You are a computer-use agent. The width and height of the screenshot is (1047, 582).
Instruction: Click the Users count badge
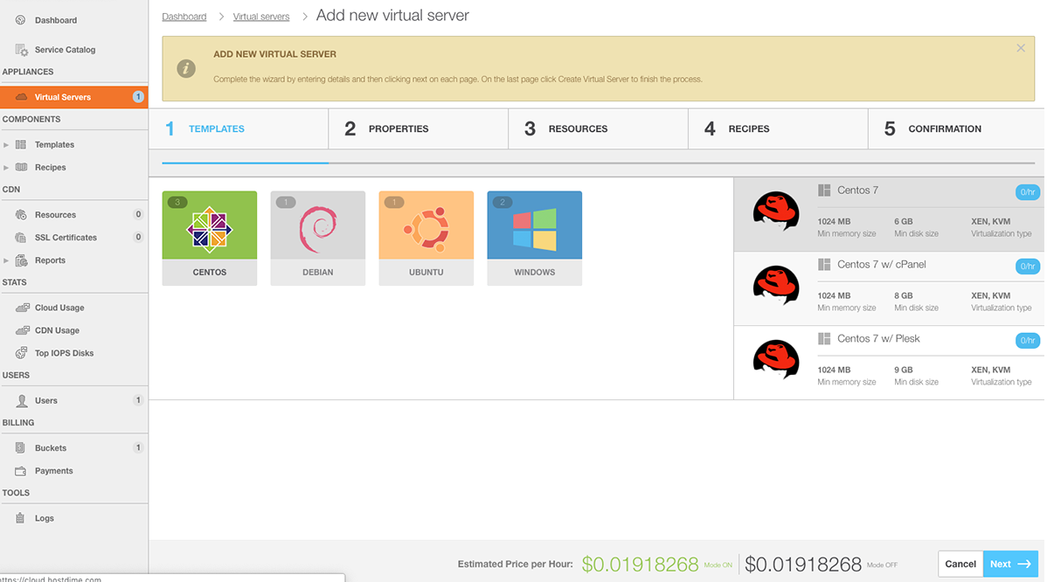click(x=138, y=400)
